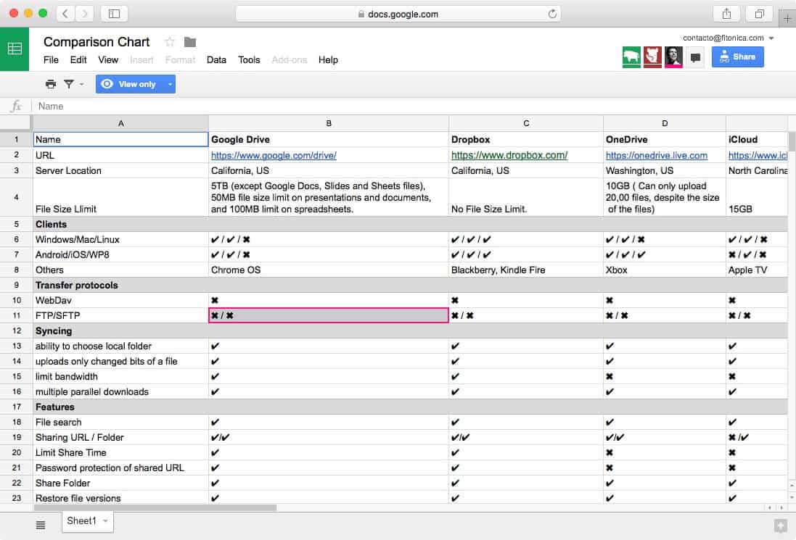
Task: Open the File menu
Action: (x=51, y=60)
